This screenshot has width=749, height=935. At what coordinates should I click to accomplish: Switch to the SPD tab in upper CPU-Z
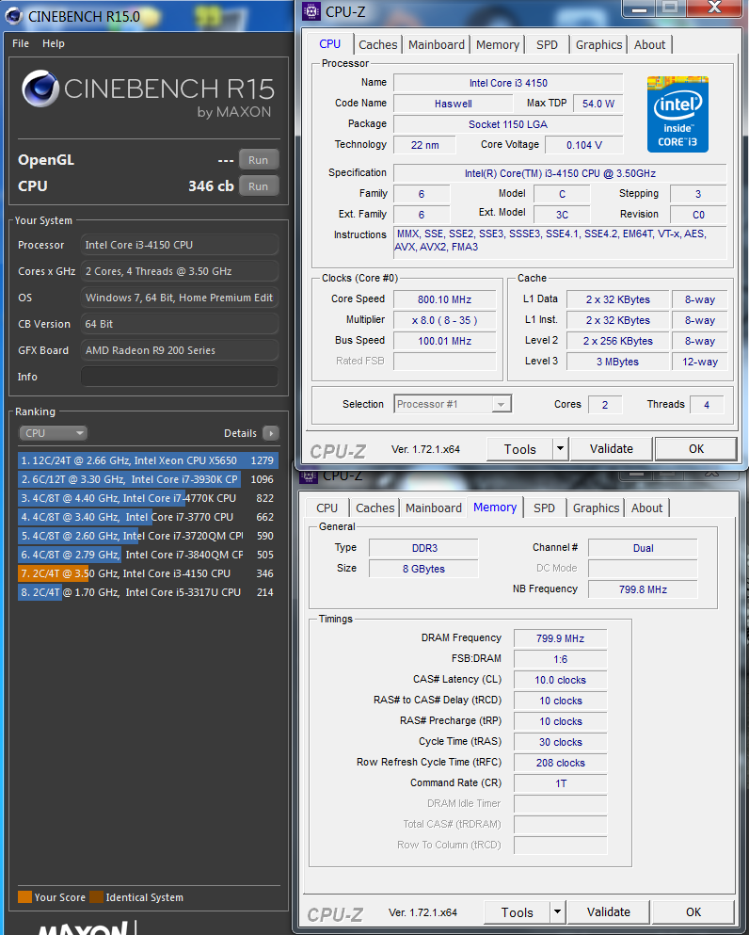click(x=547, y=44)
